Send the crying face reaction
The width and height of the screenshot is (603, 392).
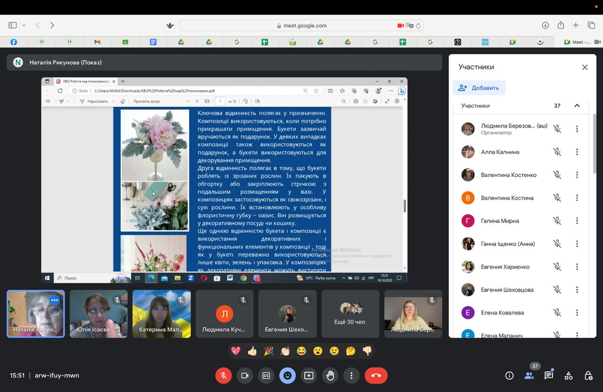[x=334, y=351]
